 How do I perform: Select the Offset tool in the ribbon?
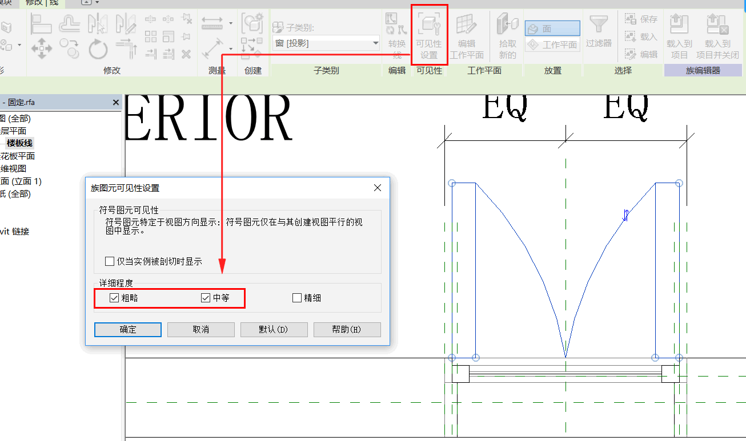click(70, 24)
